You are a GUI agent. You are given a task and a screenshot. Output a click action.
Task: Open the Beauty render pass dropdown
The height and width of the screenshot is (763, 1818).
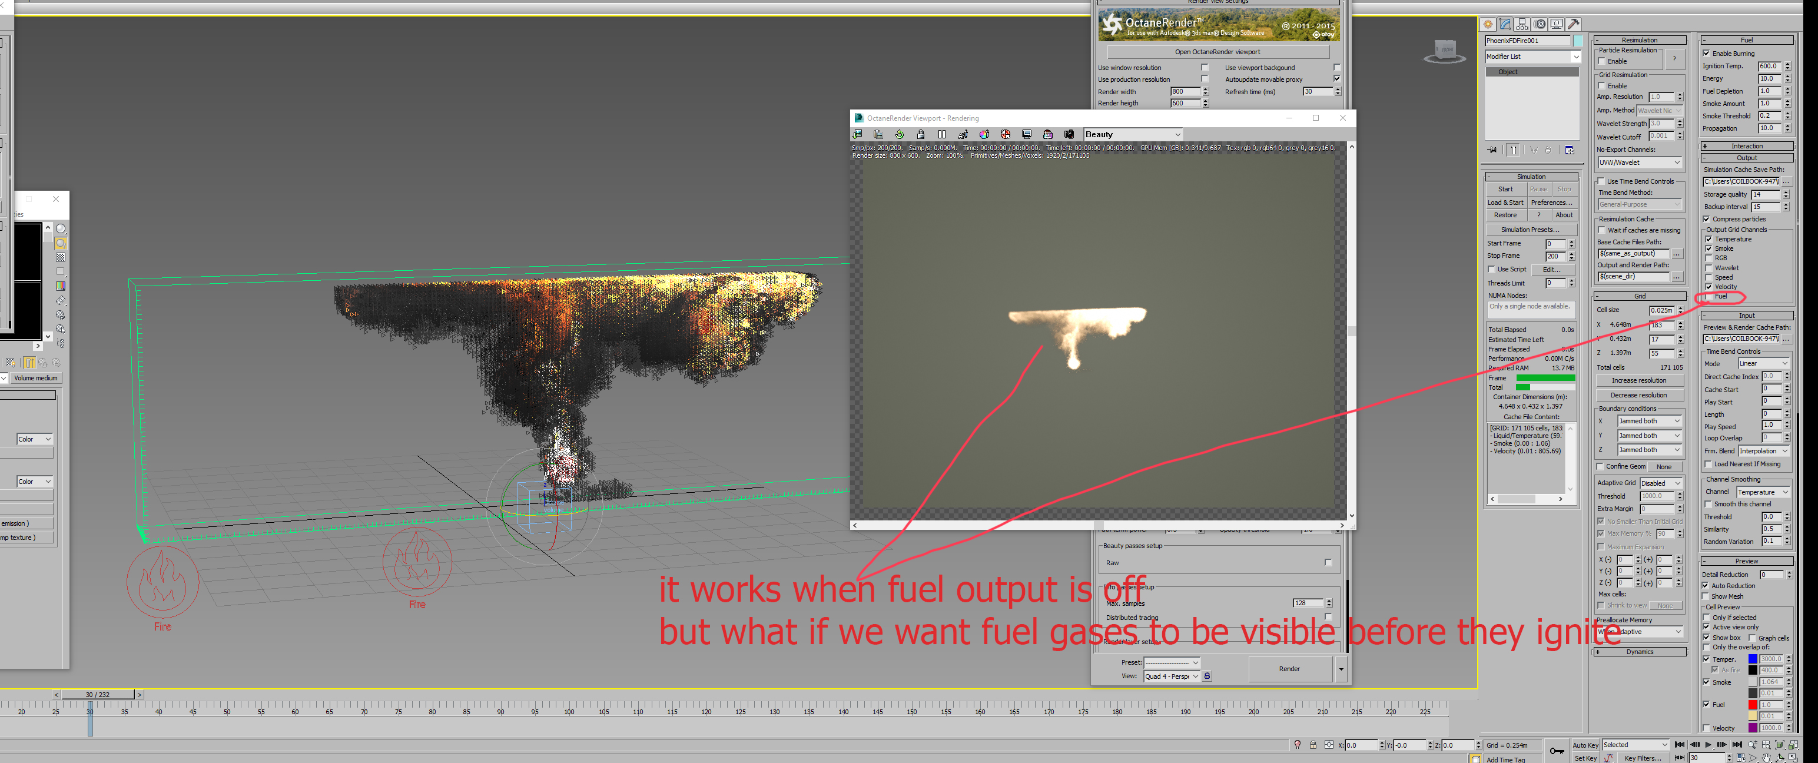point(1132,134)
